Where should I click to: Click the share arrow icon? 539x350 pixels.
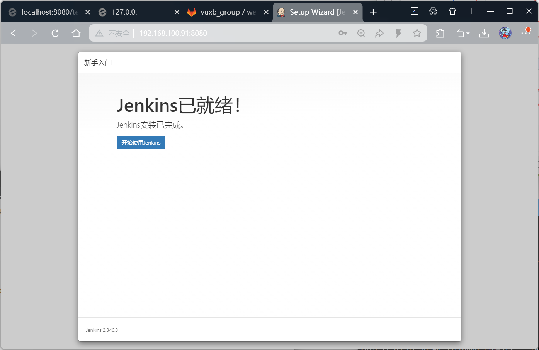tap(379, 33)
